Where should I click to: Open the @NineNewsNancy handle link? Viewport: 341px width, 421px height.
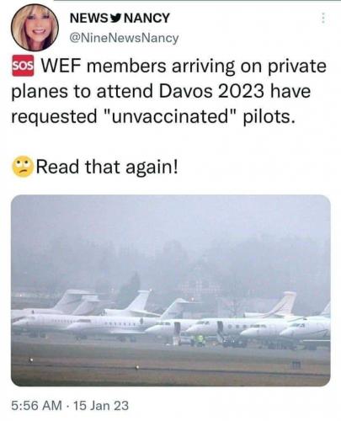tap(124, 38)
